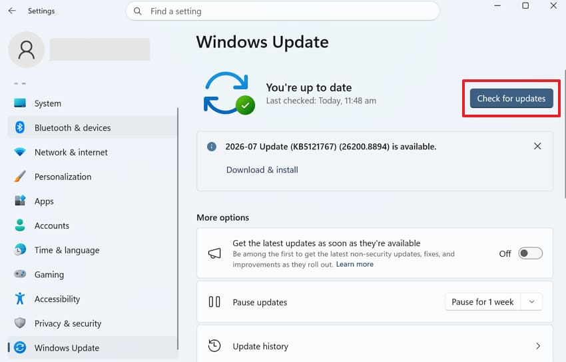Click the sidebar vertical scrollbar
The image size is (566, 362).
(x=178, y=228)
